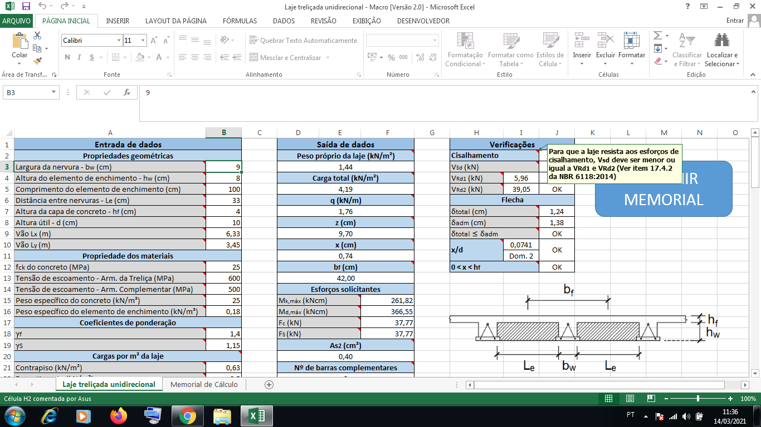Click the Copy icon in clipboard group
The image size is (761, 427).
(37, 48)
